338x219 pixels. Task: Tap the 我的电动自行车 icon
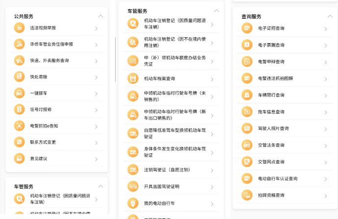coord(132,203)
